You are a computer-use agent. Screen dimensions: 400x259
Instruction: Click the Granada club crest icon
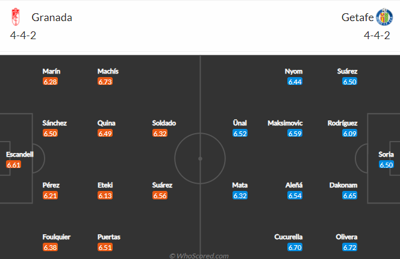point(16,17)
